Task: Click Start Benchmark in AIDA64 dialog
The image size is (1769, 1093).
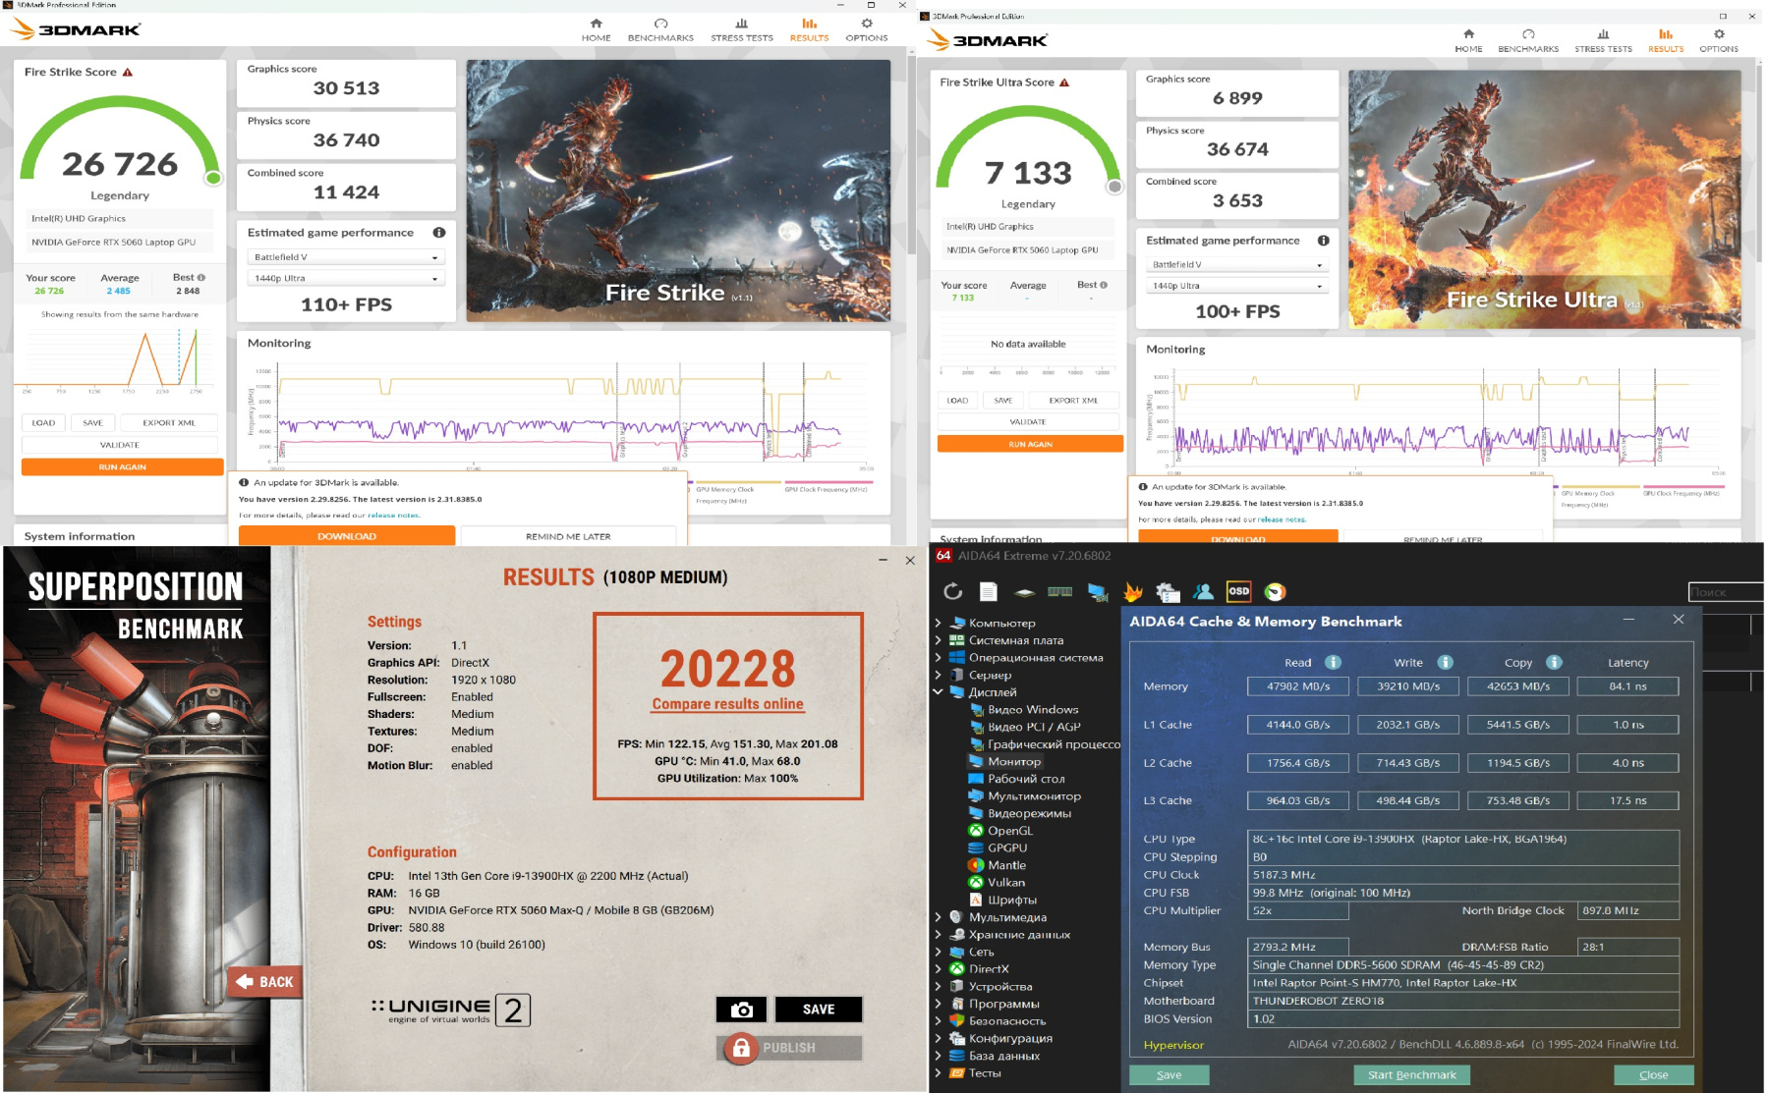Action: [x=1411, y=1074]
